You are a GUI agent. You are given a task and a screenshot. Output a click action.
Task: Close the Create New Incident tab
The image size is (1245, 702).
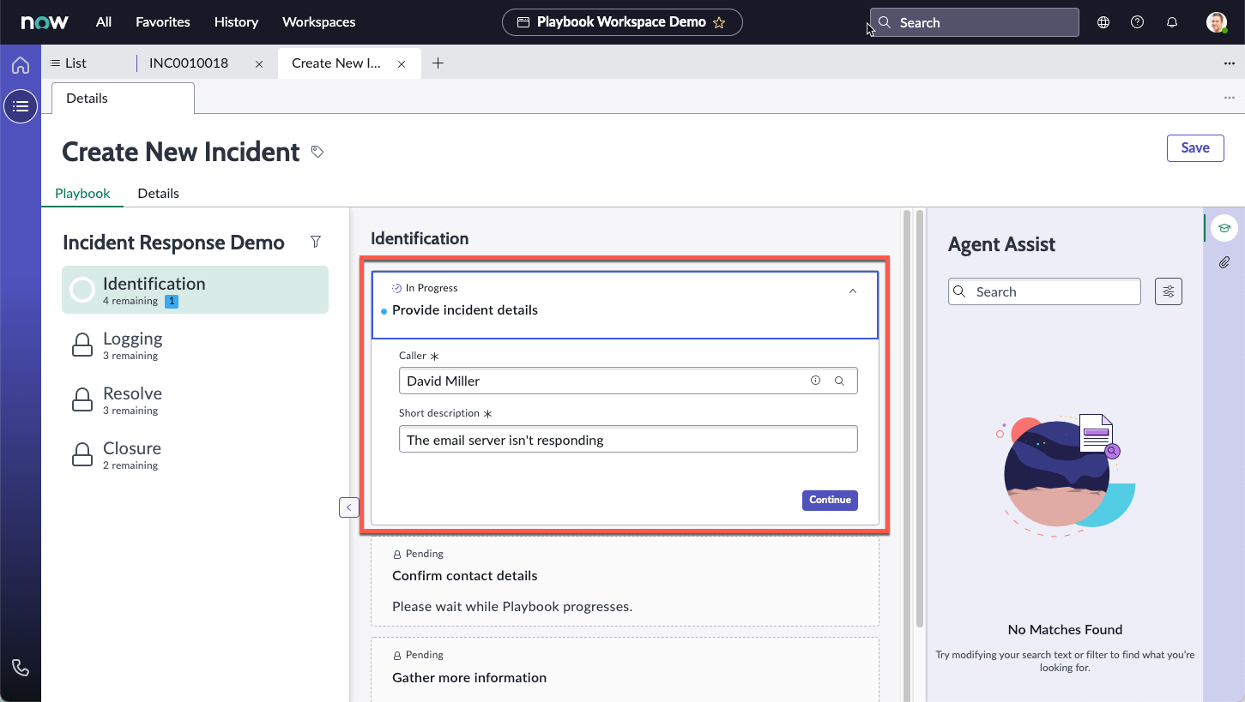click(x=402, y=63)
